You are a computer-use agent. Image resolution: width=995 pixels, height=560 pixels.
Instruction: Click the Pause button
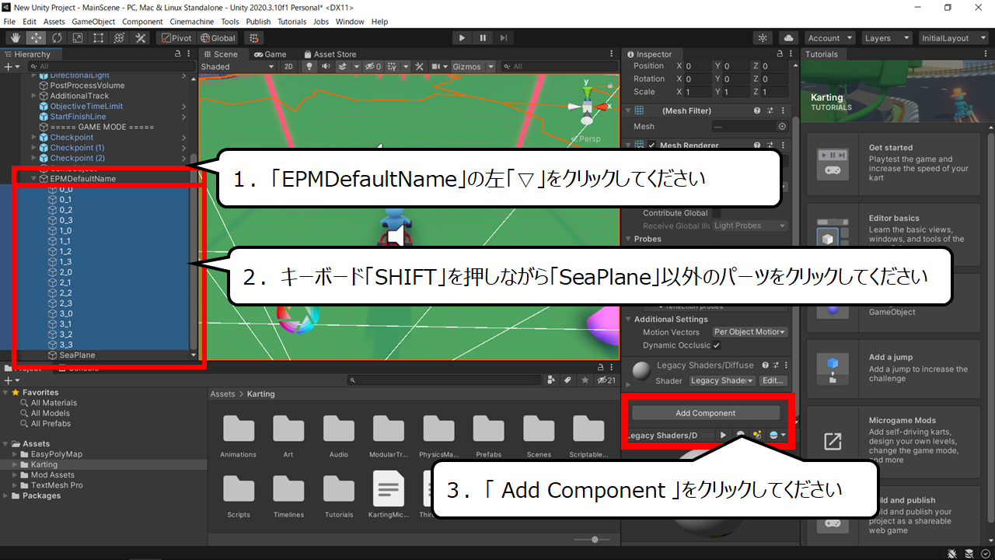click(483, 37)
